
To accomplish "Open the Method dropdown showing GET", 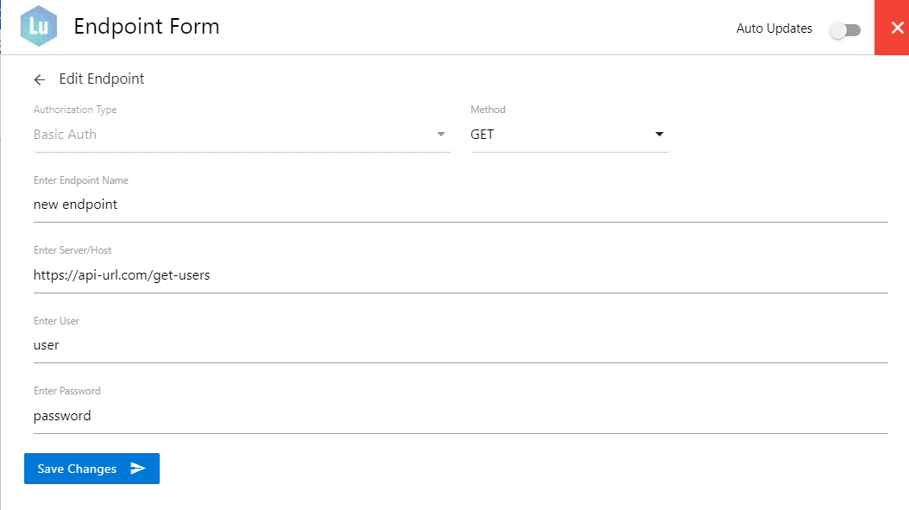I will [x=570, y=134].
